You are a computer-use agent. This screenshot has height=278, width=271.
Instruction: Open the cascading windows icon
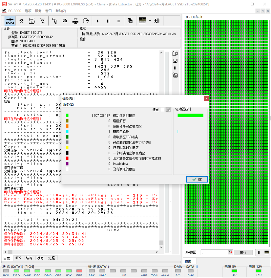(130, 21)
